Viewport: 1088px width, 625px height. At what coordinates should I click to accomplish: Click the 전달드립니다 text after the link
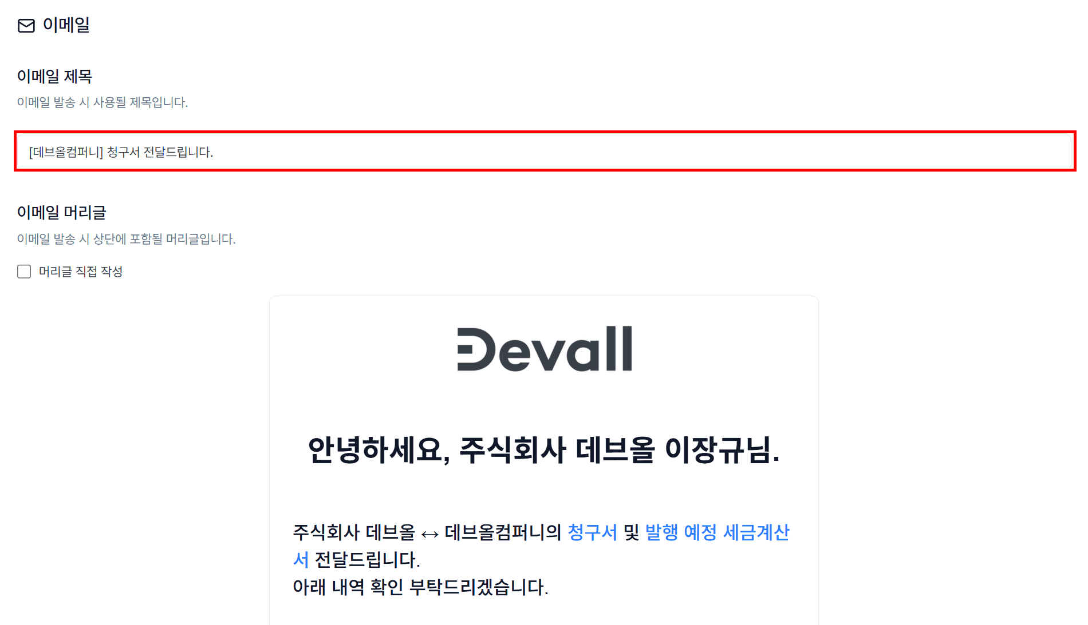368,560
